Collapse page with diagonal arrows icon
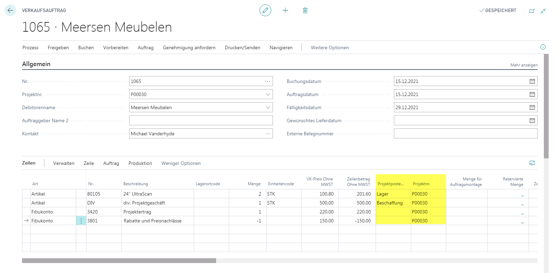The image size is (559, 273). click(x=543, y=11)
